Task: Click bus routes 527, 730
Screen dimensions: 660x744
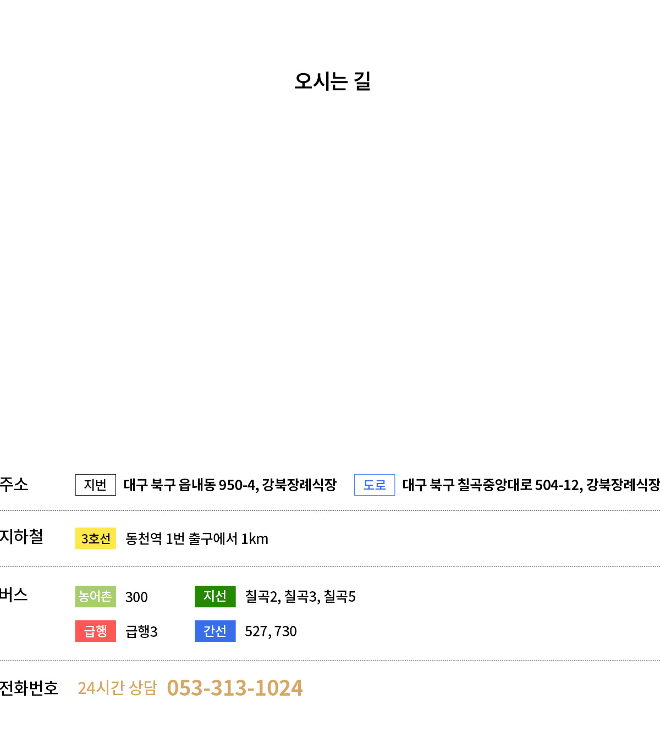Action: (271, 631)
